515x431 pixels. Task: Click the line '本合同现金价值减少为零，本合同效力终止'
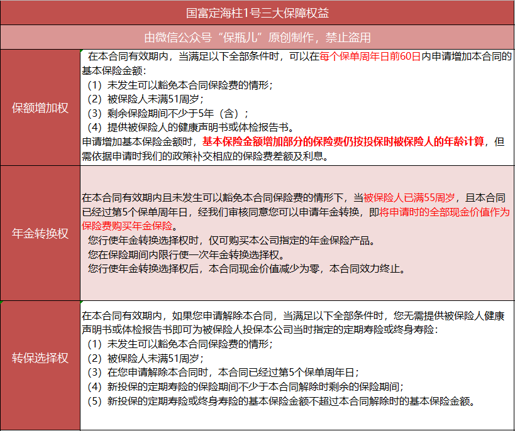[307, 268]
